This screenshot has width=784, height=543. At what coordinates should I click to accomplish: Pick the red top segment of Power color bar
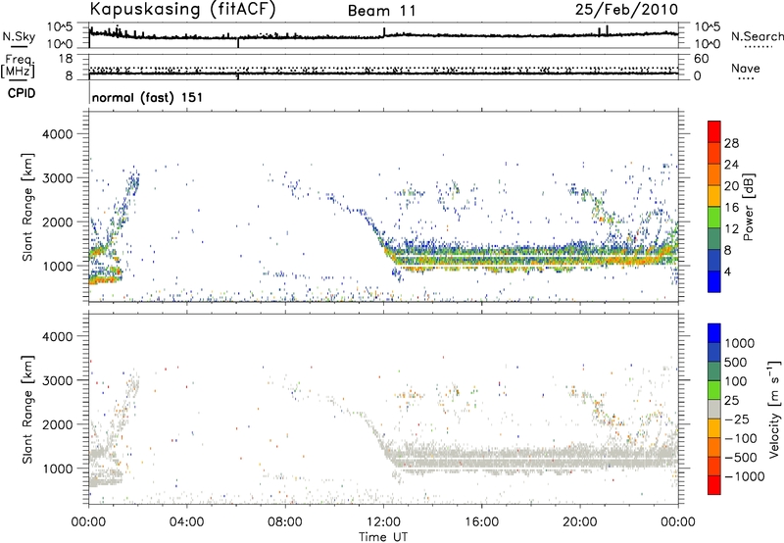point(714,131)
